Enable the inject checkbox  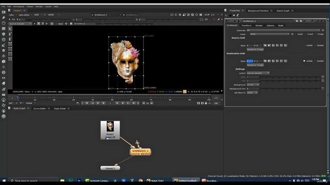tap(295, 34)
